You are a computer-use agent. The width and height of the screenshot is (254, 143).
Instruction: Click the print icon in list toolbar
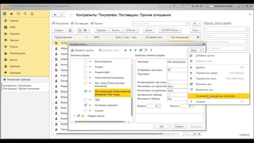[x=86, y=30]
